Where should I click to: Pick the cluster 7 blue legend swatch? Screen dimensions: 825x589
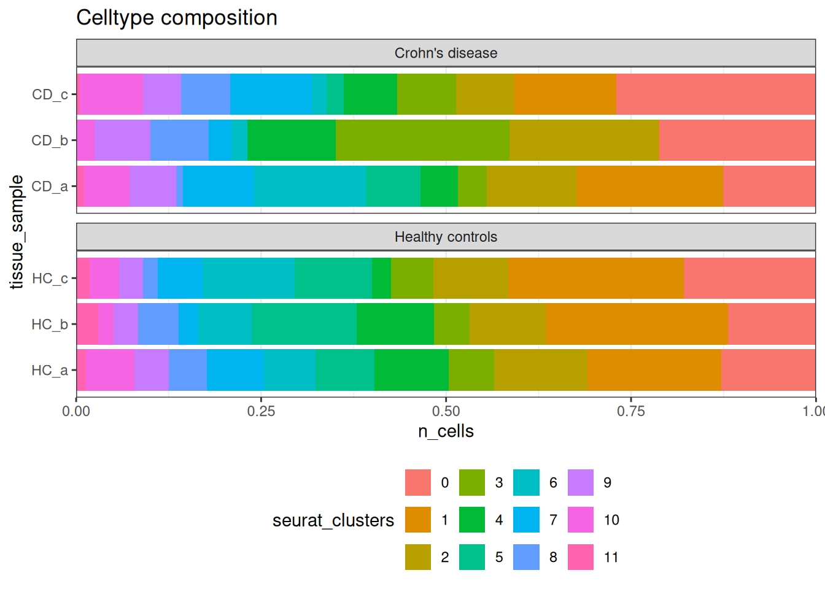pyautogui.click(x=526, y=520)
